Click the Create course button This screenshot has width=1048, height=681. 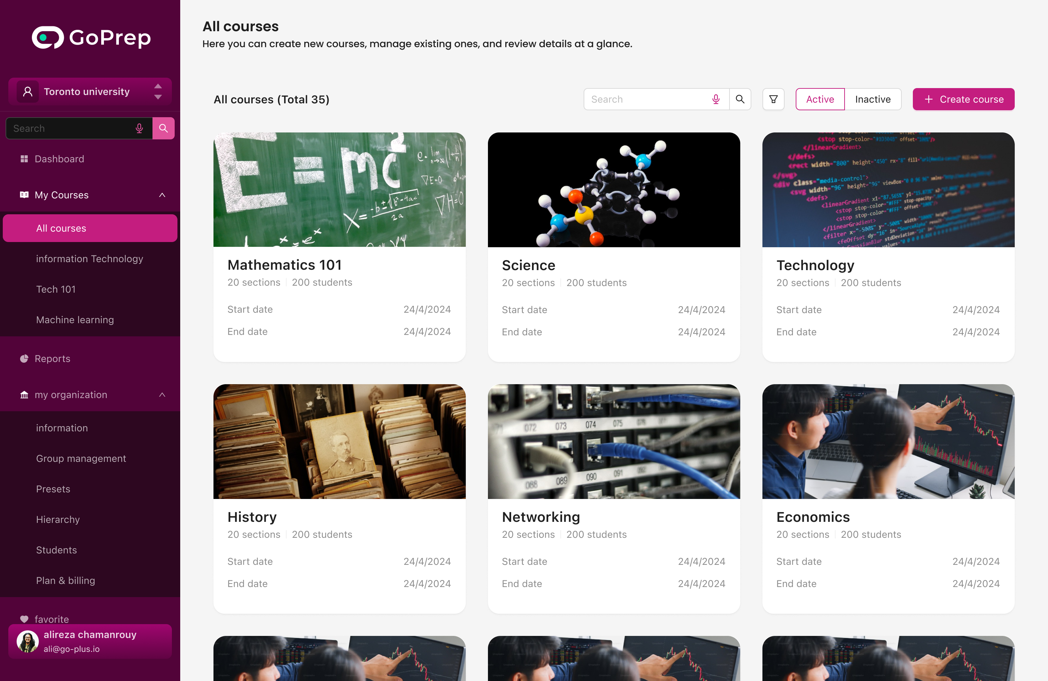pyautogui.click(x=963, y=99)
